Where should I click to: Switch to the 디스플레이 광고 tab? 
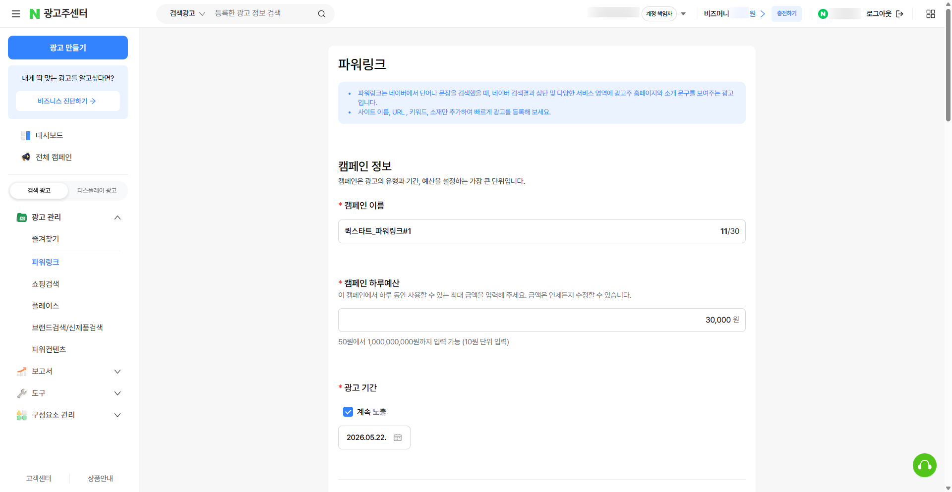(x=97, y=190)
